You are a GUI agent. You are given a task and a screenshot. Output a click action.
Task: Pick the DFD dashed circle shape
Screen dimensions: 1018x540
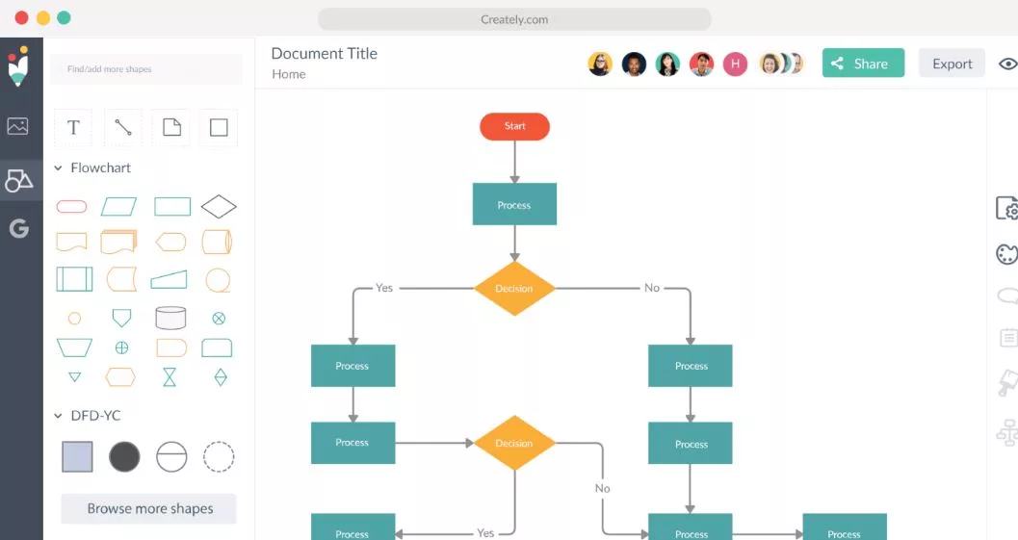[219, 456]
